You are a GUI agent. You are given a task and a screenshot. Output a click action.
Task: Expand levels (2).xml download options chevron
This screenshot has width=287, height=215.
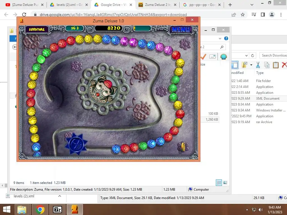click(60, 196)
